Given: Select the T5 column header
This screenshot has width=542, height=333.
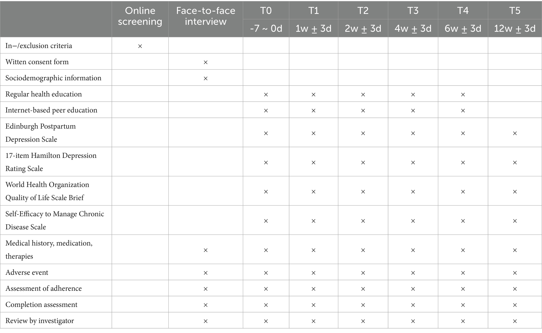Looking at the screenshot, I should tap(515, 10).
